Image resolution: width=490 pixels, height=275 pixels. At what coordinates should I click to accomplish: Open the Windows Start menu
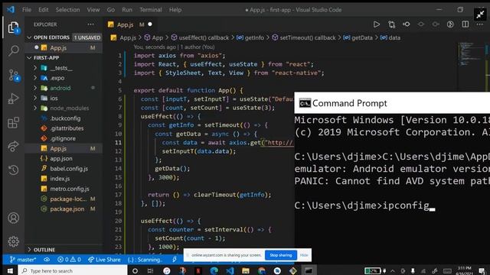coord(10,270)
